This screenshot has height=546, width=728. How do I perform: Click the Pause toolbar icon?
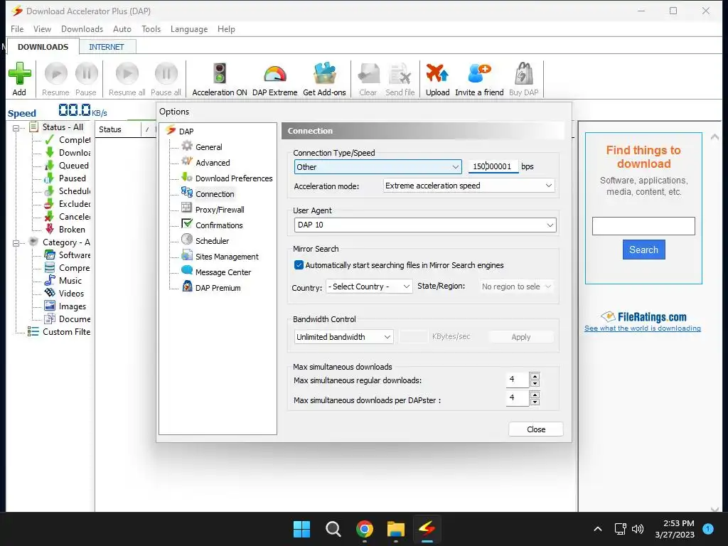[86, 74]
